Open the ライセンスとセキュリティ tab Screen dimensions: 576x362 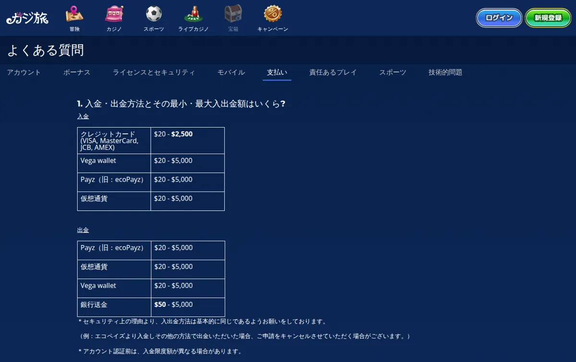[154, 72]
